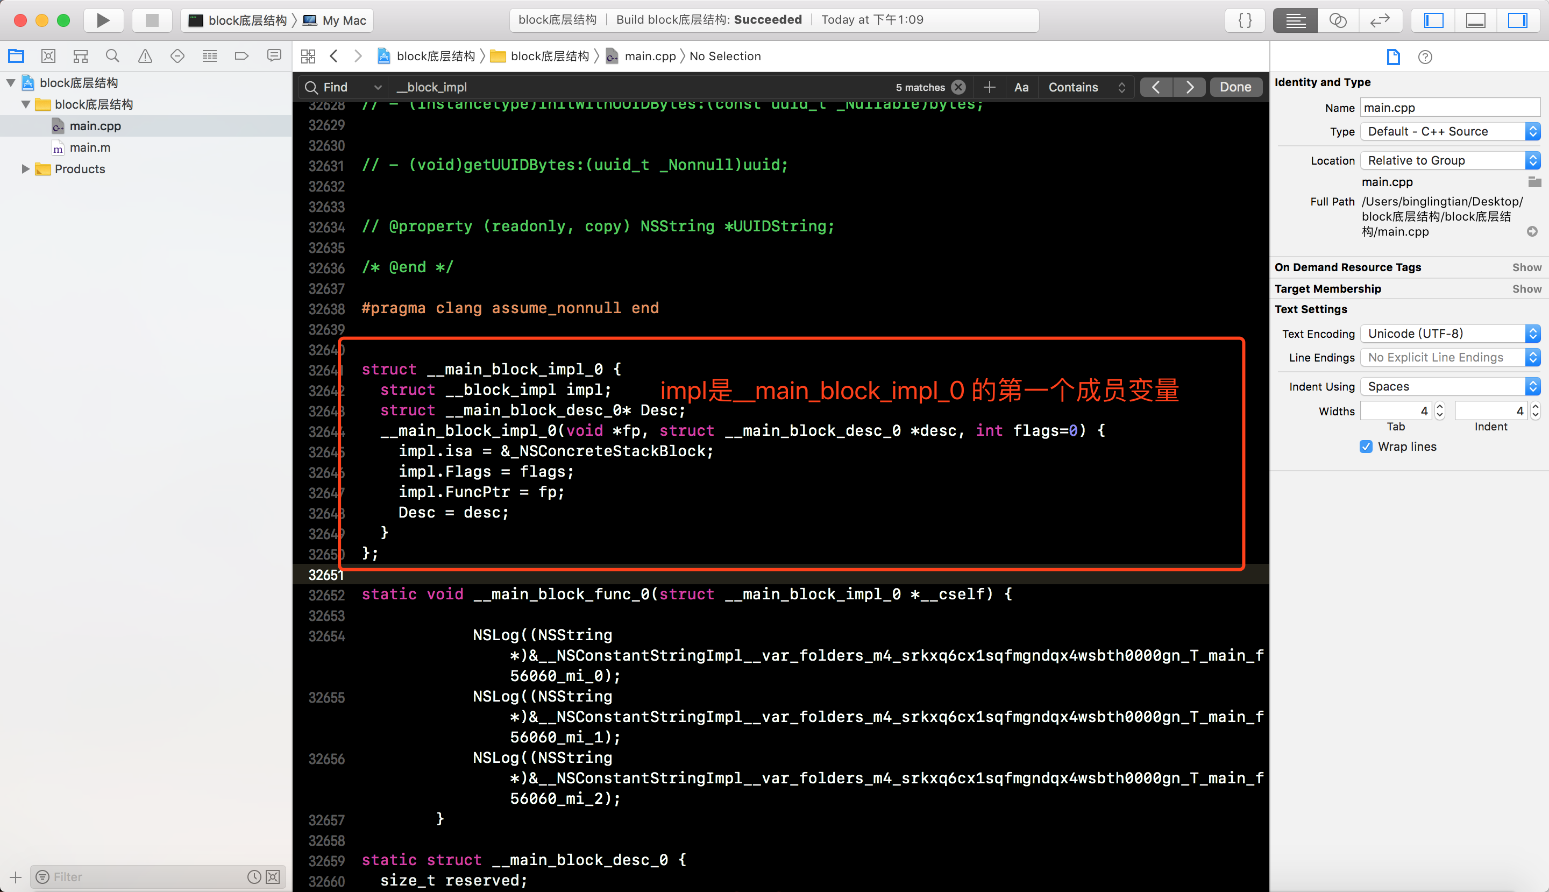Expand the Products folder
The height and width of the screenshot is (892, 1549).
tap(25, 169)
